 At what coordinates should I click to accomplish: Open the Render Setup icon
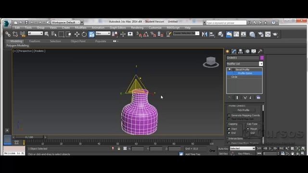tap(261, 34)
